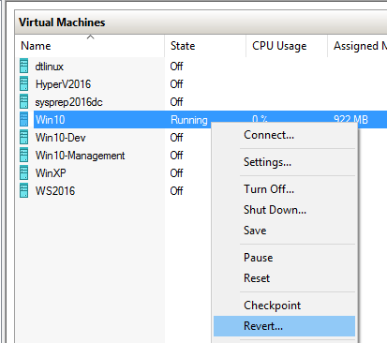This screenshot has width=387, height=343.
Task: Click the Off state for WinXP
Action: (x=176, y=173)
